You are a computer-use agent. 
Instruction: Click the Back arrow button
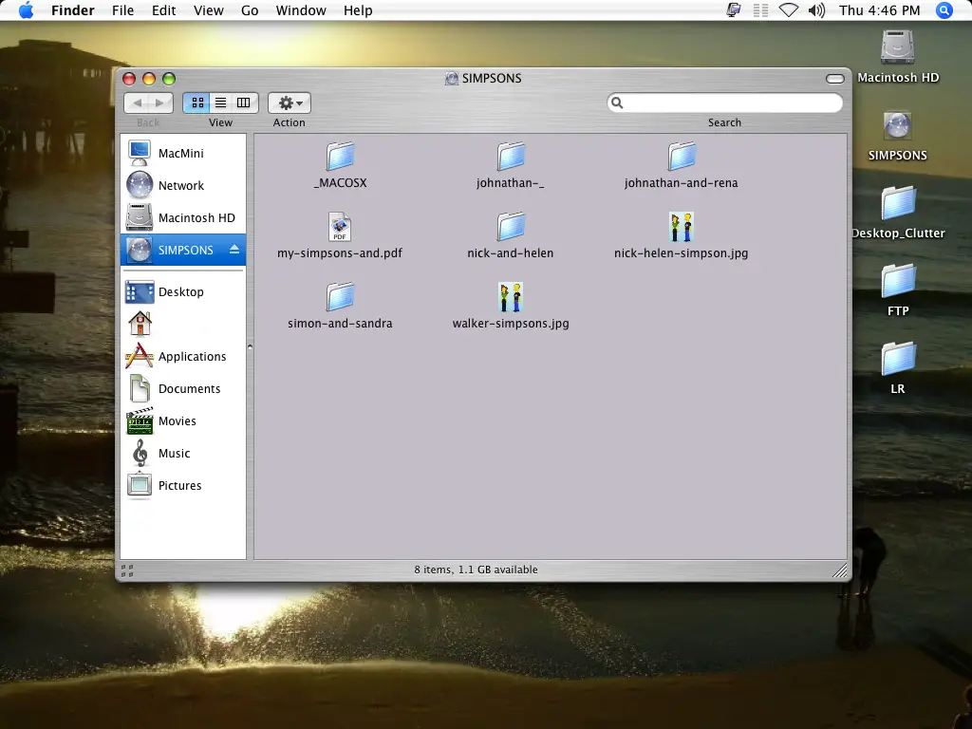(137, 103)
